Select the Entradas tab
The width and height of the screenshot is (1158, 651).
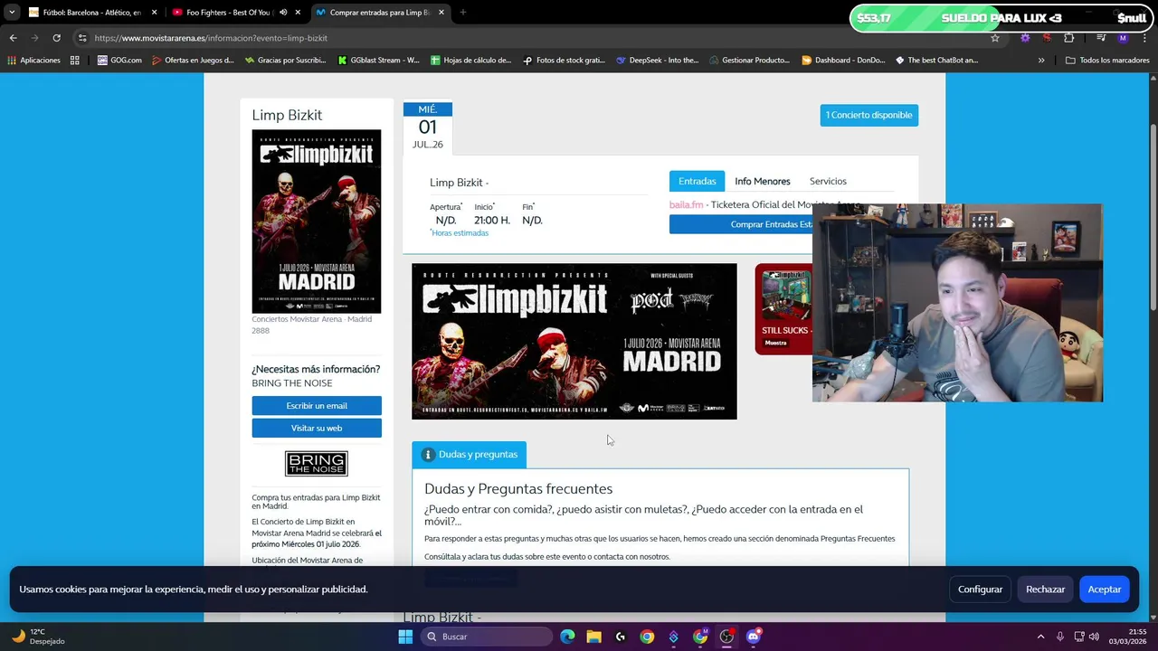(x=697, y=181)
